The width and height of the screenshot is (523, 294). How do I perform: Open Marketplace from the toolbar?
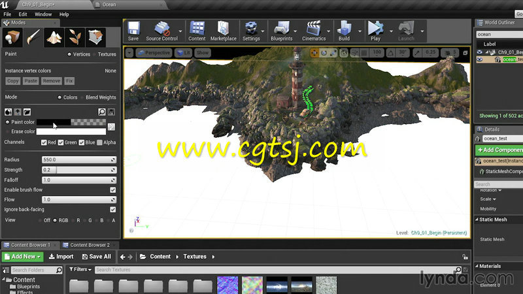(223, 31)
